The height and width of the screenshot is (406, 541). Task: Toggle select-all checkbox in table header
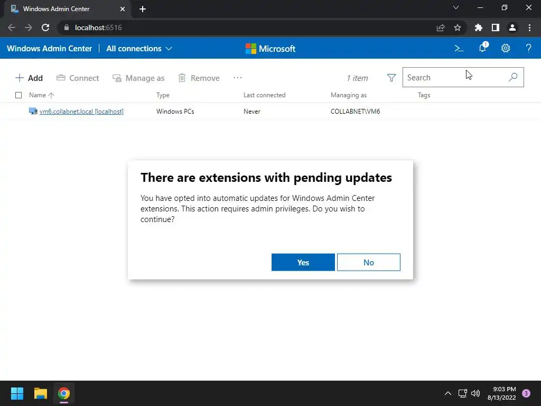click(18, 95)
